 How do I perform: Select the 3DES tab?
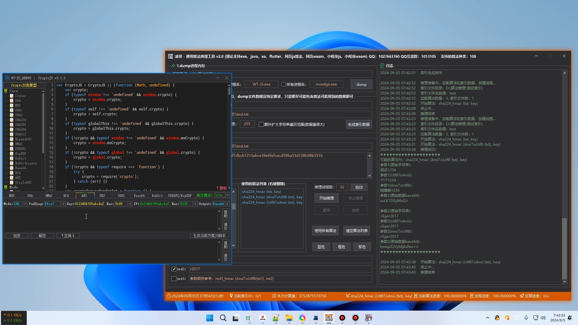pos(121,196)
